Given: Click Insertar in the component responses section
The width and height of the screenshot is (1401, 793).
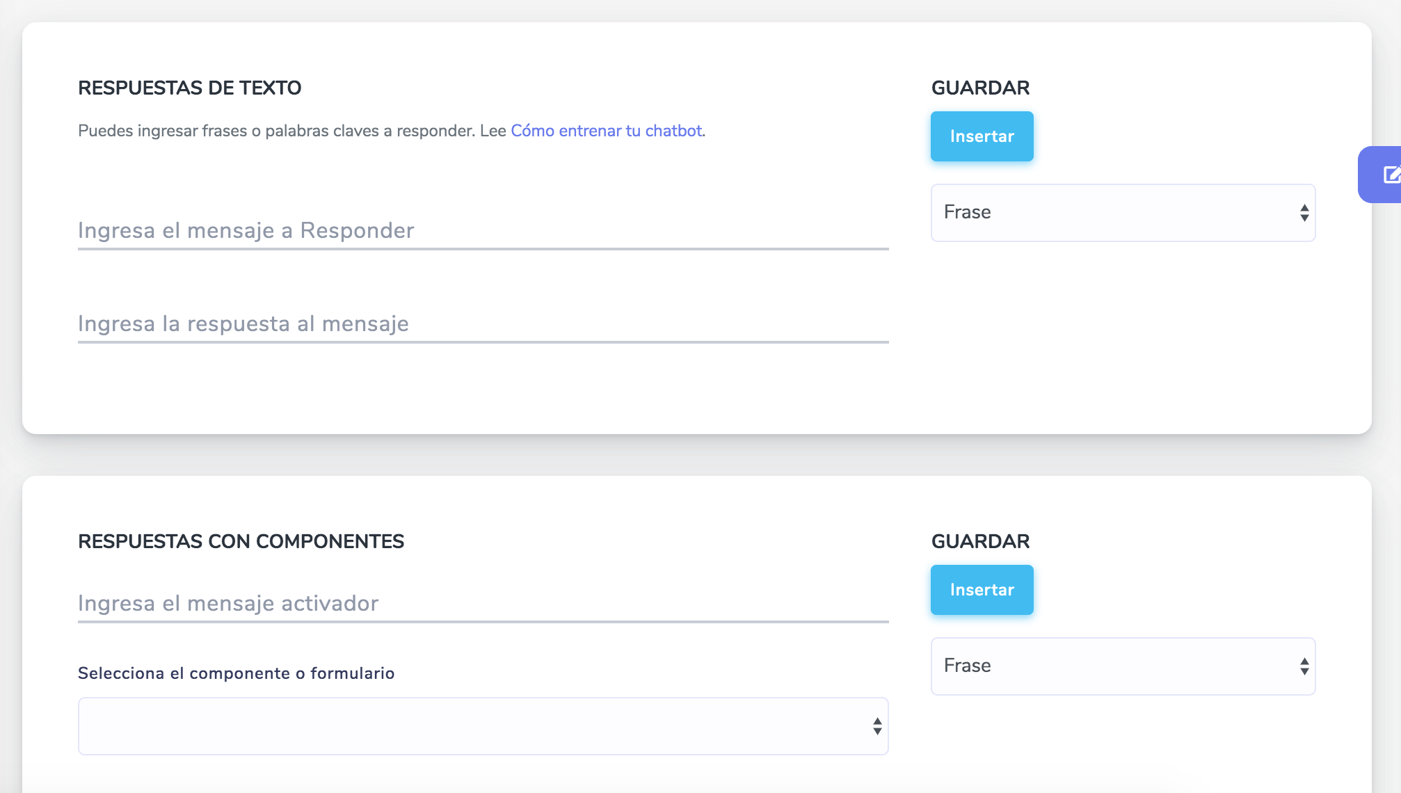Looking at the screenshot, I should point(982,590).
